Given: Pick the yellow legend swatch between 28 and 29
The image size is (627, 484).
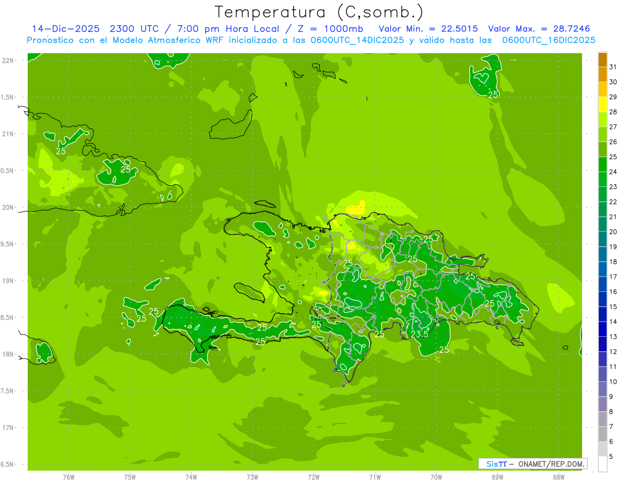Looking at the screenshot, I should (x=602, y=104).
